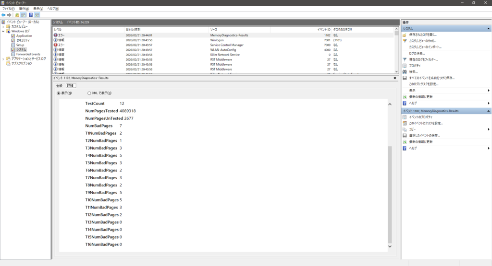The width and height of the screenshot is (492, 266).
Task: Click the green refresh icon under システム actions
Action: point(405,97)
